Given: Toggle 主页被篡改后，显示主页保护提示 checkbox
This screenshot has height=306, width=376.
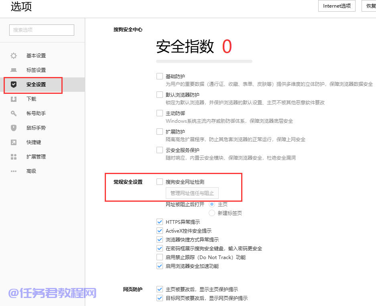Looking at the screenshot, I should tap(160, 289).
